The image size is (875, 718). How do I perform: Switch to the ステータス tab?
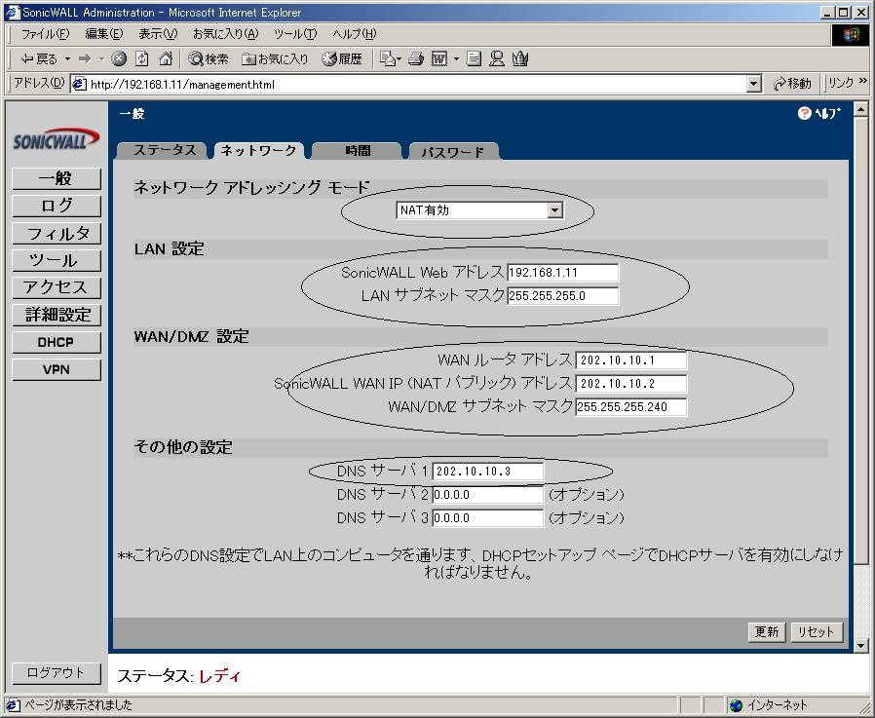pyautogui.click(x=165, y=150)
